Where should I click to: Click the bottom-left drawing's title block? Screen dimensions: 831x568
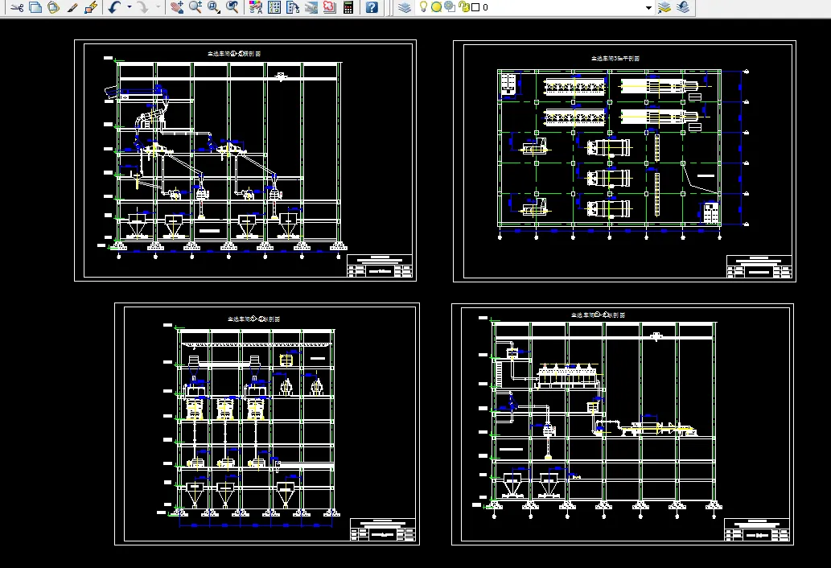[x=383, y=530]
